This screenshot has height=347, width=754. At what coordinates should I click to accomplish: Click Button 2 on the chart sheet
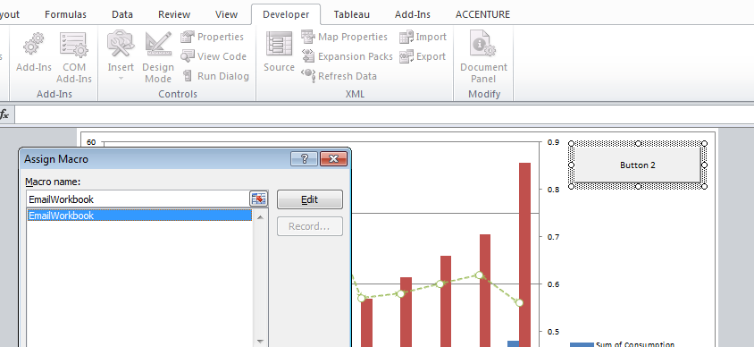point(637,165)
